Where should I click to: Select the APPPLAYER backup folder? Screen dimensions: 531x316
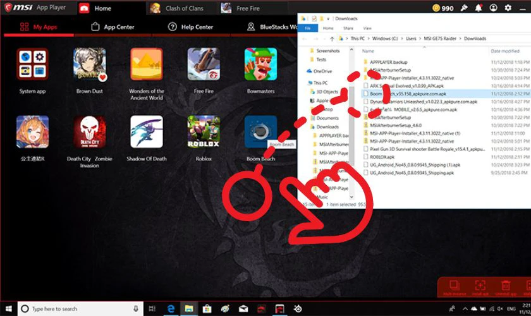point(388,63)
